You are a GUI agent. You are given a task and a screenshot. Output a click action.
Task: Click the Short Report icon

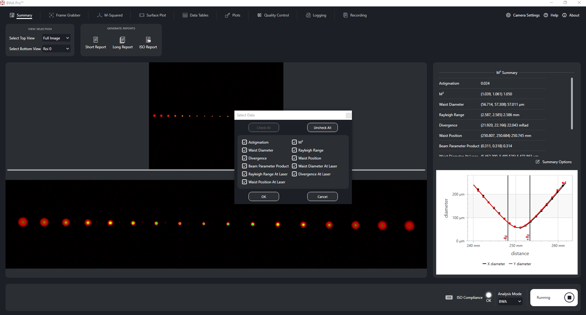coord(95,40)
